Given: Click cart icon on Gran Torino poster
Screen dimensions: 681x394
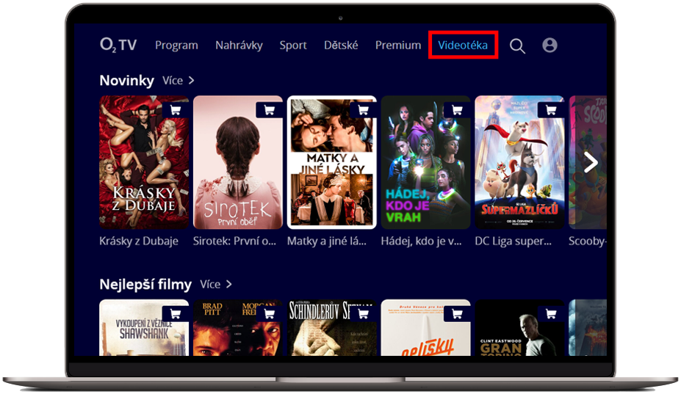Looking at the screenshot, I should click(551, 314).
